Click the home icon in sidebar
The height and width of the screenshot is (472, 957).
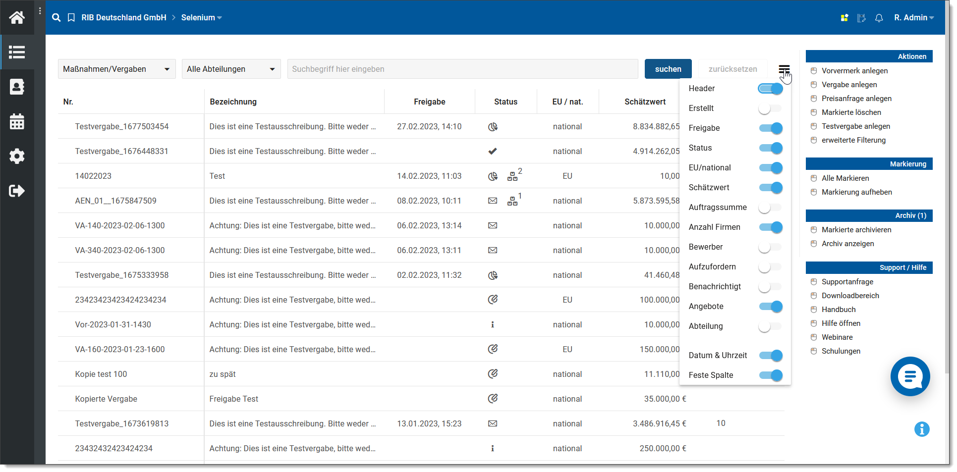tap(17, 18)
